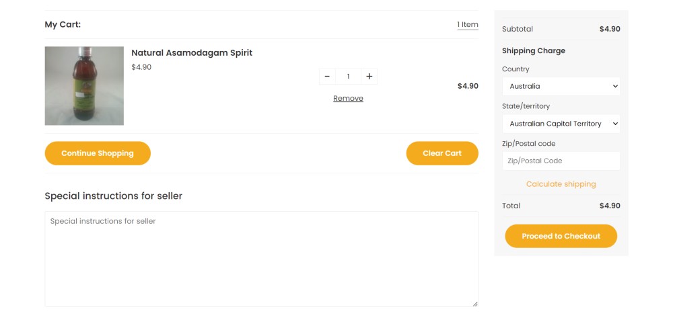Open the Country dropdown showing Australia
The width and height of the screenshot is (673, 336).
coord(561,86)
